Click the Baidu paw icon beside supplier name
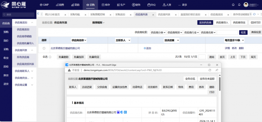Screen dimensions: 262x122 (118, 112)
